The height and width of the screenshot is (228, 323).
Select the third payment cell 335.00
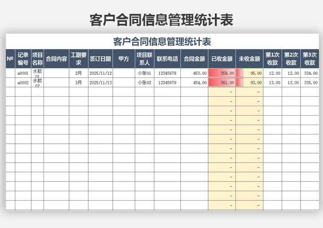click(310, 82)
